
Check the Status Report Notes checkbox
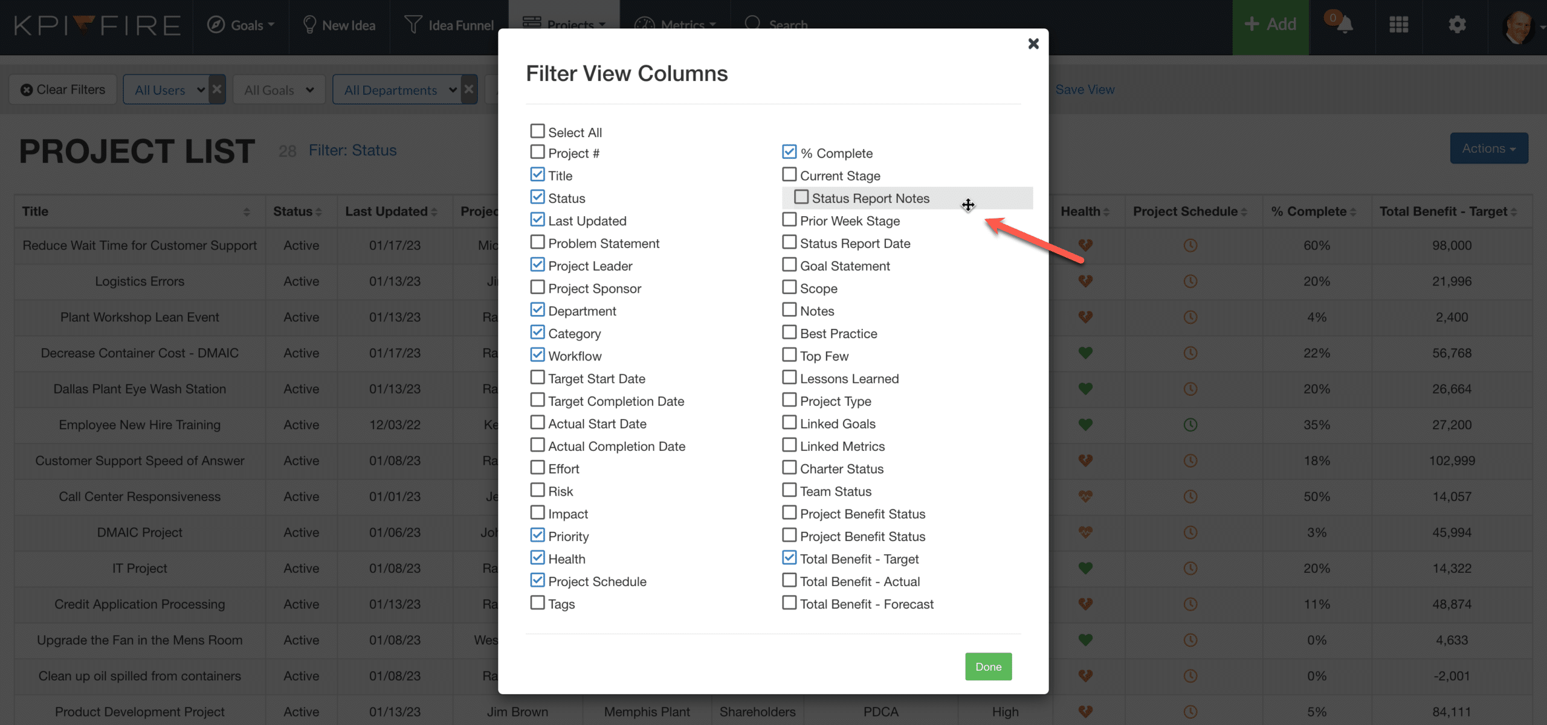pos(801,197)
